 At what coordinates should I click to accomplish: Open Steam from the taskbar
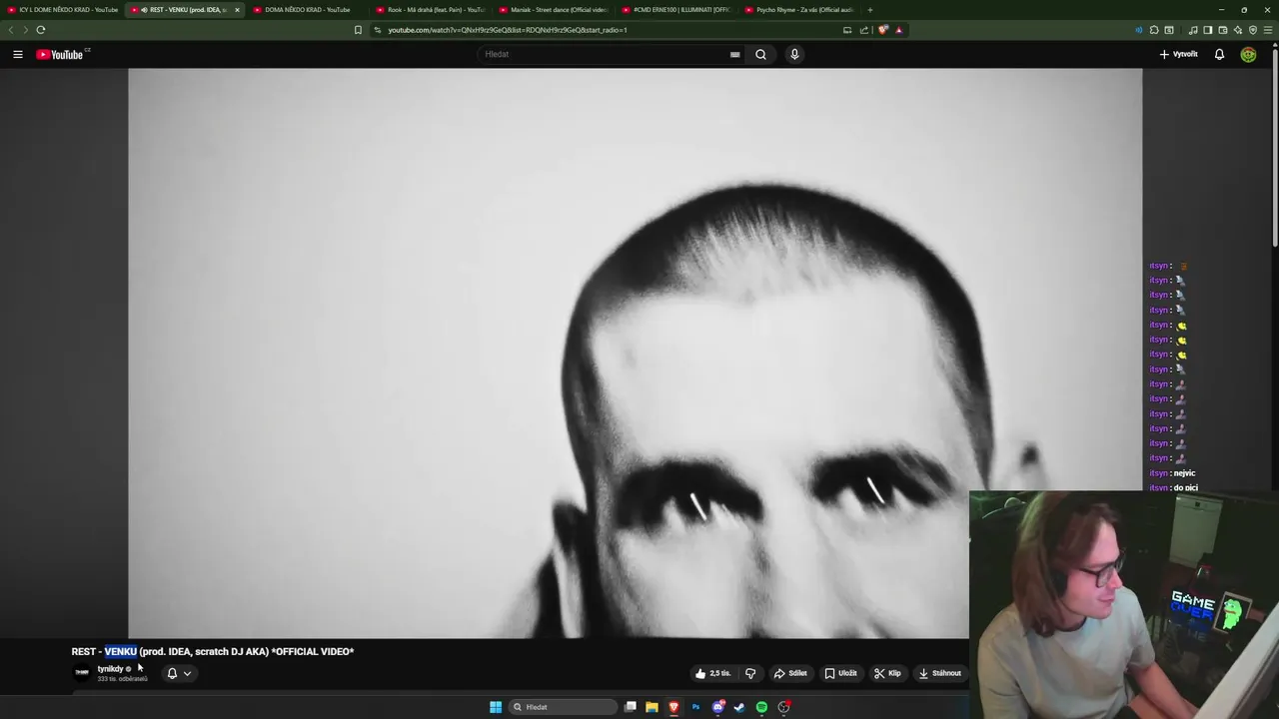coord(739,707)
